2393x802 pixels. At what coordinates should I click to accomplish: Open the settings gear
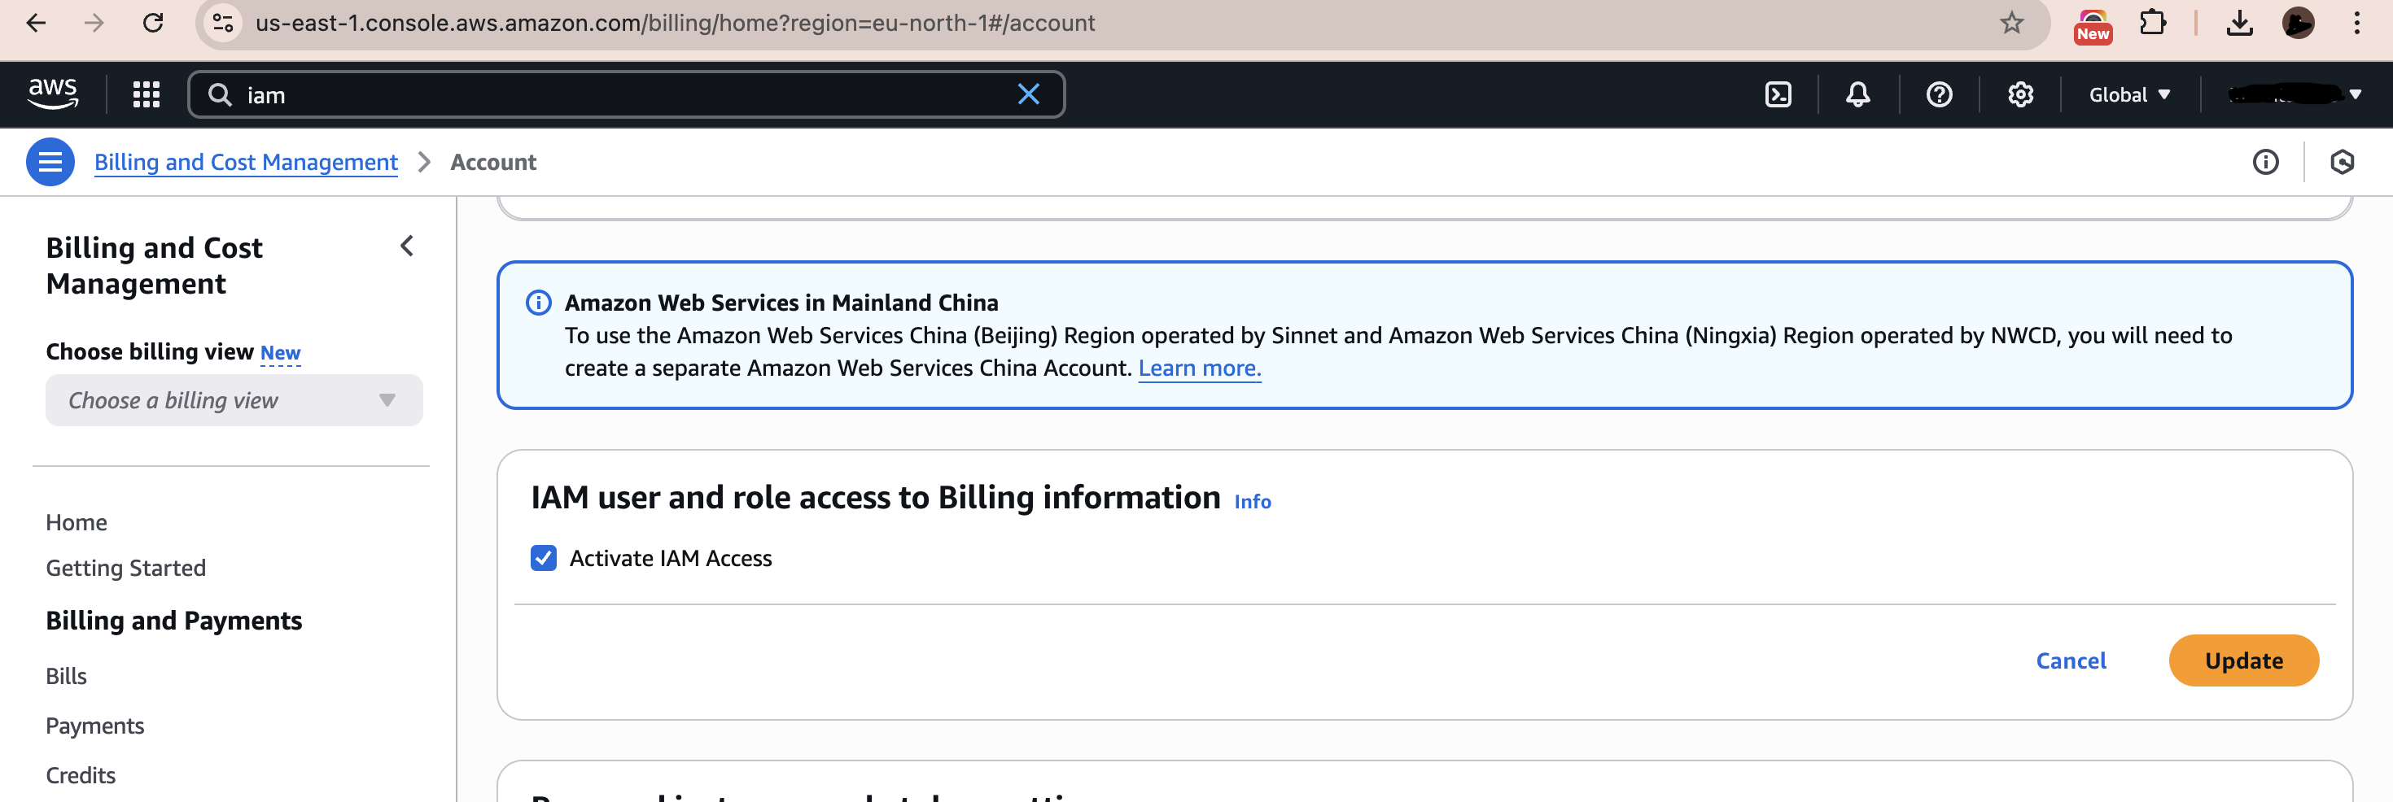[x=2019, y=94]
